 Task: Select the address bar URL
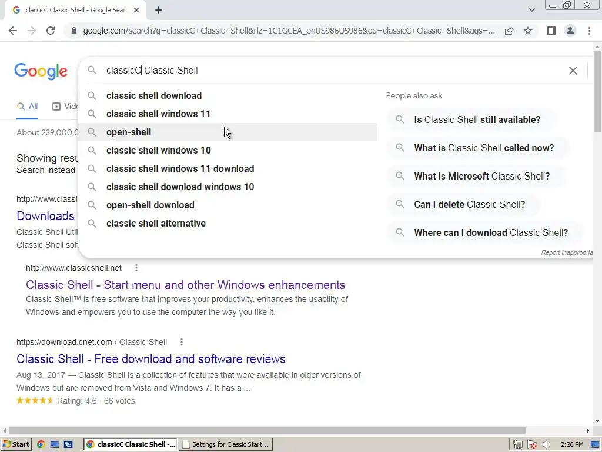[289, 31]
